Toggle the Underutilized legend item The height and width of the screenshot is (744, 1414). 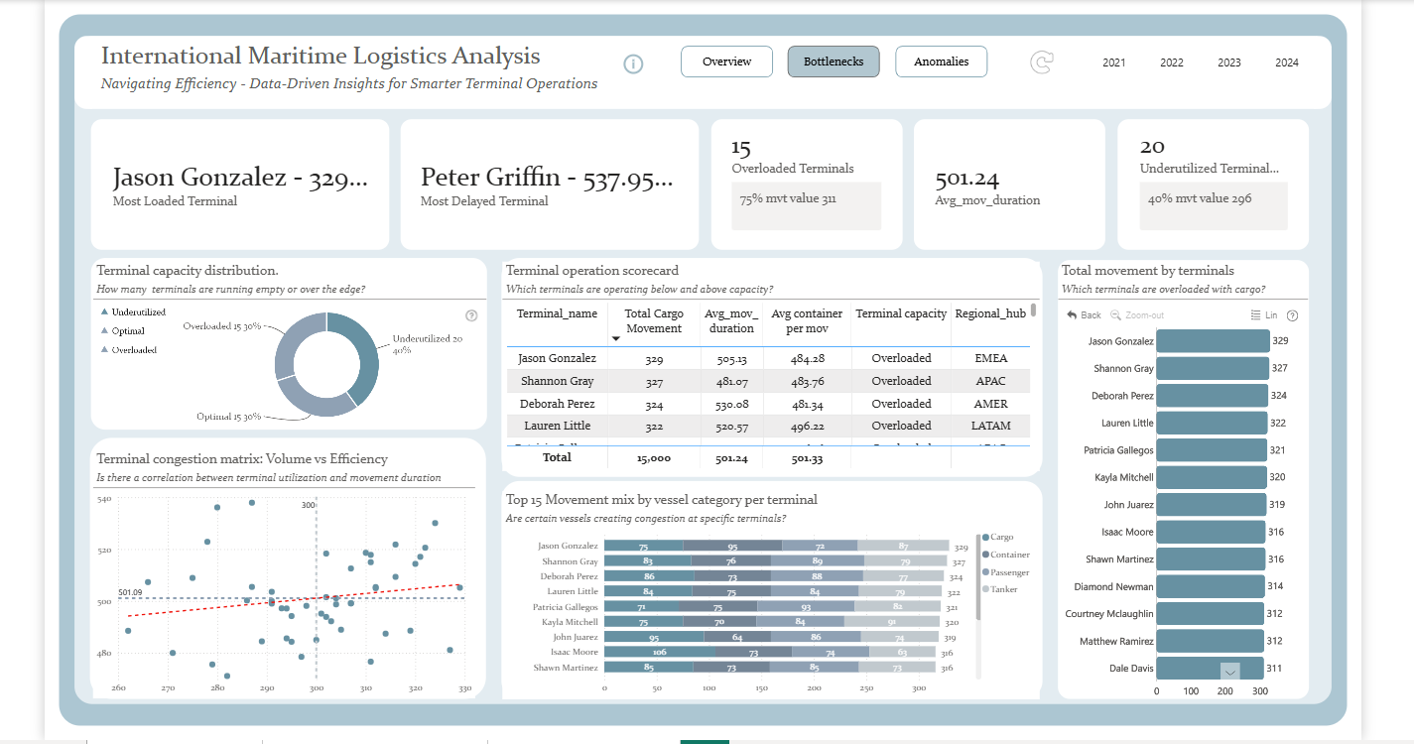click(104, 311)
